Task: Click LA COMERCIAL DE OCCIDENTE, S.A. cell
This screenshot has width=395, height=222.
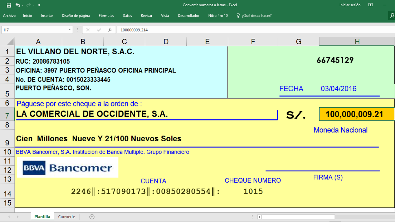Action: pyautogui.click(x=92, y=114)
